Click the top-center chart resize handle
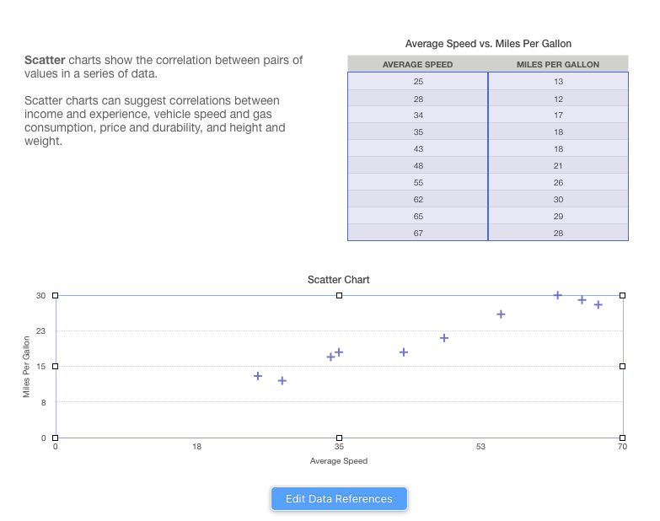This screenshot has width=660, height=521. 339,295
